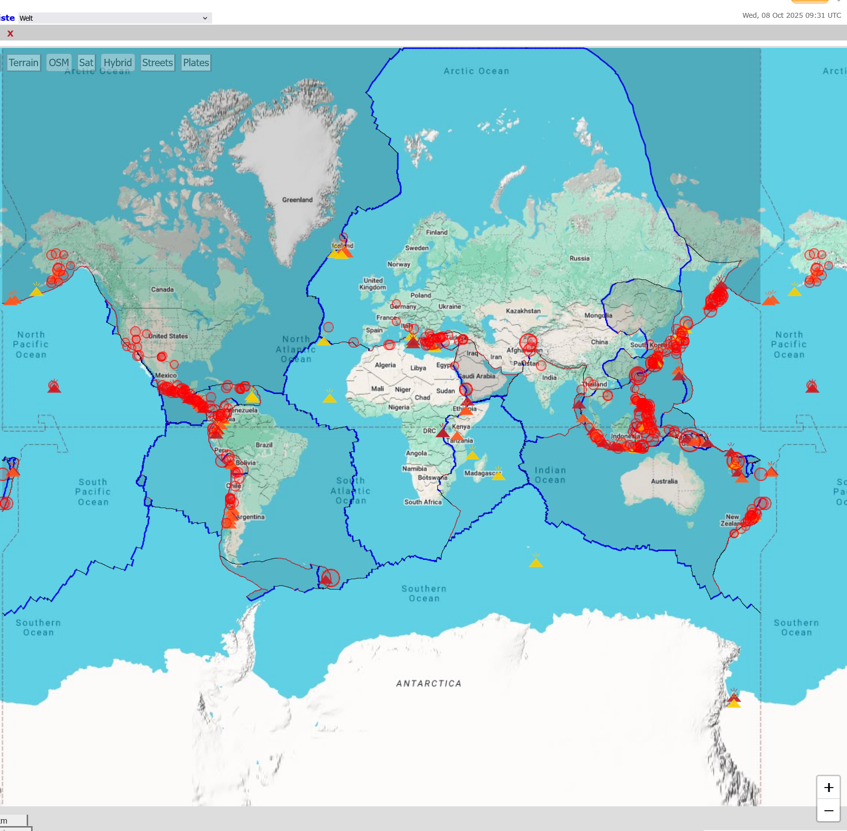Screen dimensions: 847x831
Task: Select the earthquake circle over Afghanistan
Action: point(528,342)
